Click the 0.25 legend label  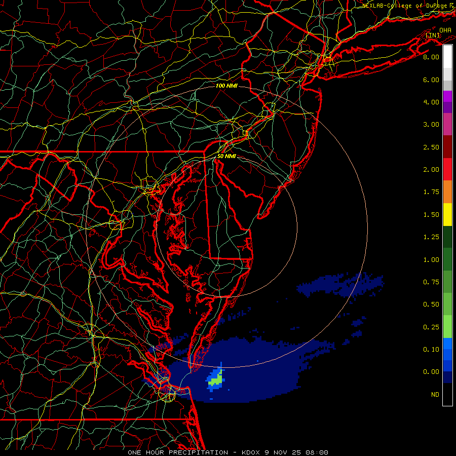click(x=431, y=327)
